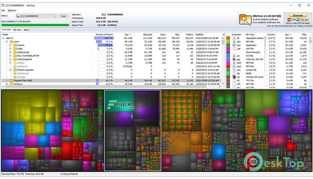Click the folder tree horizontal scrollbar
313x179 pixels.
[x=111, y=86]
